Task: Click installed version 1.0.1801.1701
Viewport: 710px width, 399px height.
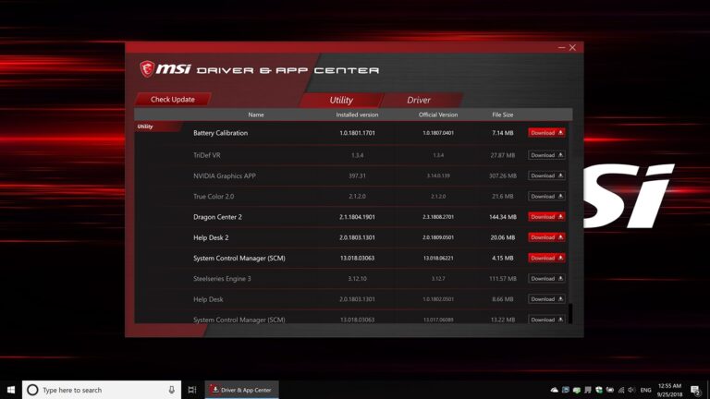Action: click(357, 133)
